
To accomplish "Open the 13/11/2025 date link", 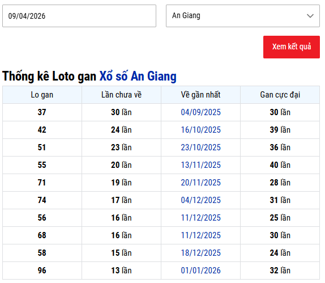I will [x=200, y=165].
